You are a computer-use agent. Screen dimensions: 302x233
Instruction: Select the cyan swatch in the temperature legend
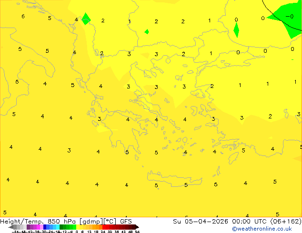[x=58, y=227]
